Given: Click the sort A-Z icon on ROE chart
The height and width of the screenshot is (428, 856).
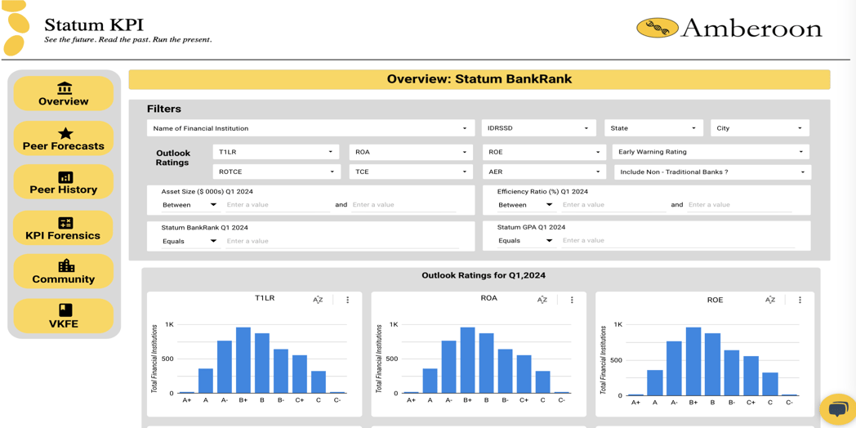Looking at the screenshot, I should coord(769,300).
